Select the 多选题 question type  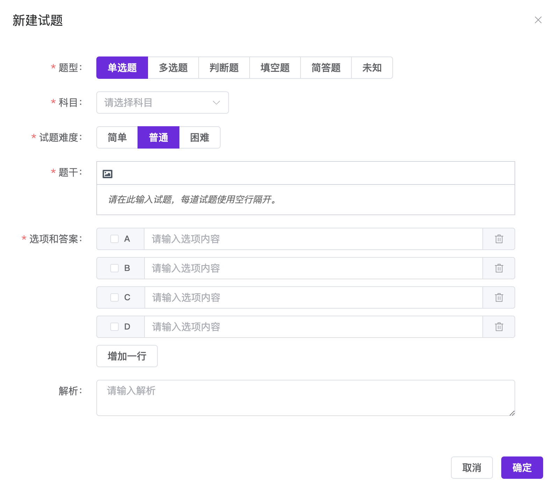173,68
